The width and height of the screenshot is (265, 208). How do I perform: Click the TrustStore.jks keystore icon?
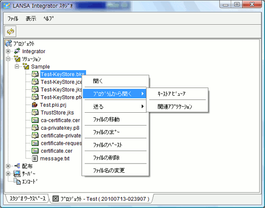(35, 113)
